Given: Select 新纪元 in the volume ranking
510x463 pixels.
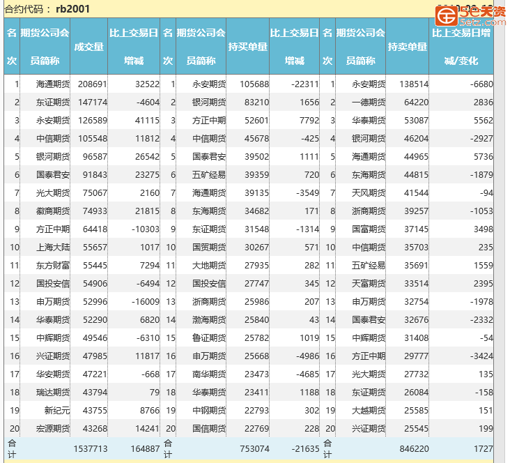Looking at the screenshot, I should [57, 411].
